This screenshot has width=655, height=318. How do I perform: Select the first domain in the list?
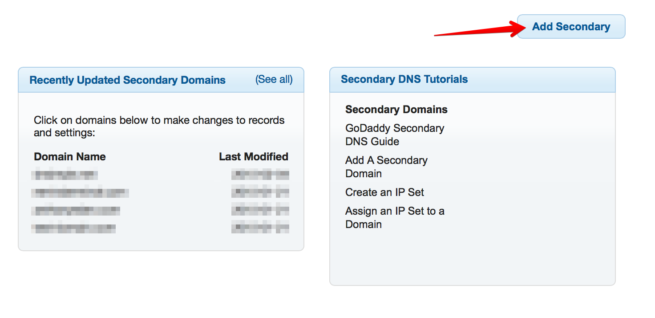coord(65,175)
